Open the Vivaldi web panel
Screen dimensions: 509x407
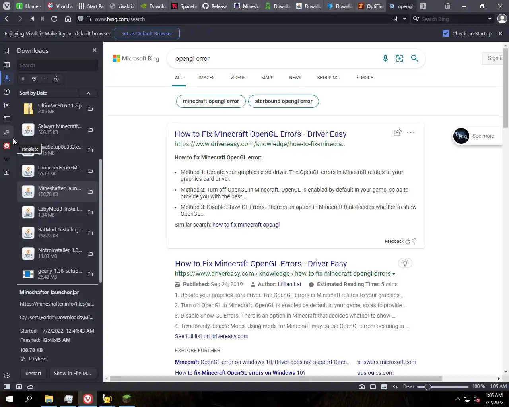tap(7, 146)
